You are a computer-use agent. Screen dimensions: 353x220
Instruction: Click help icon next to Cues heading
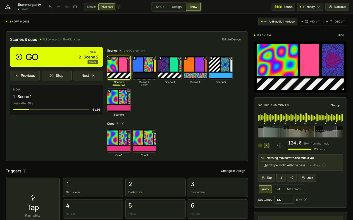click(122, 124)
